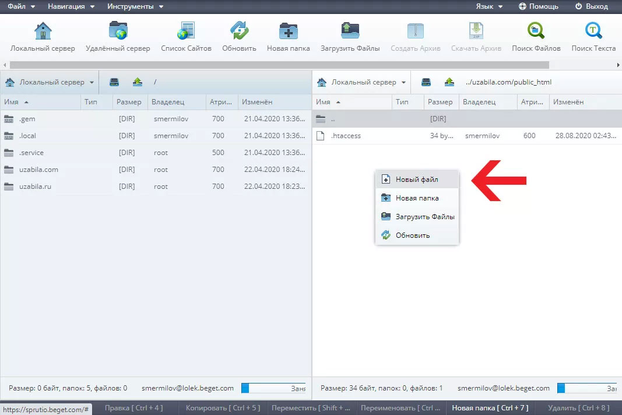622x415 pixels.
Task: Select Новый файл in context menu
Action: click(416, 180)
